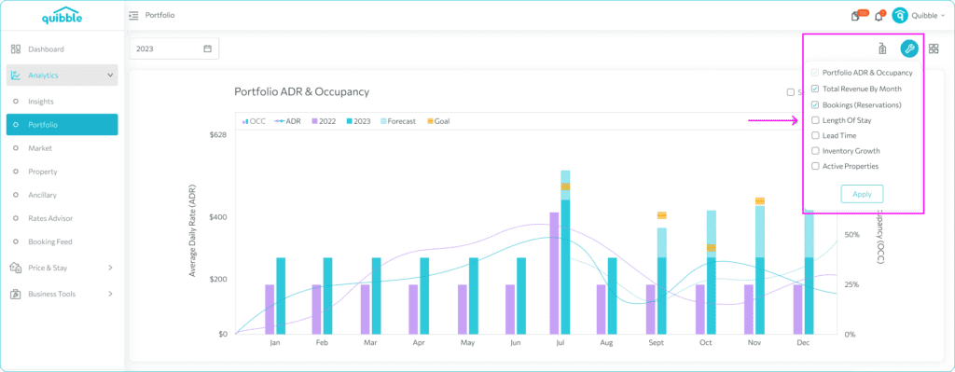The height and width of the screenshot is (372, 955).
Task: Open Rates Advisor page
Action: pyautogui.click(x=50, y=218)
